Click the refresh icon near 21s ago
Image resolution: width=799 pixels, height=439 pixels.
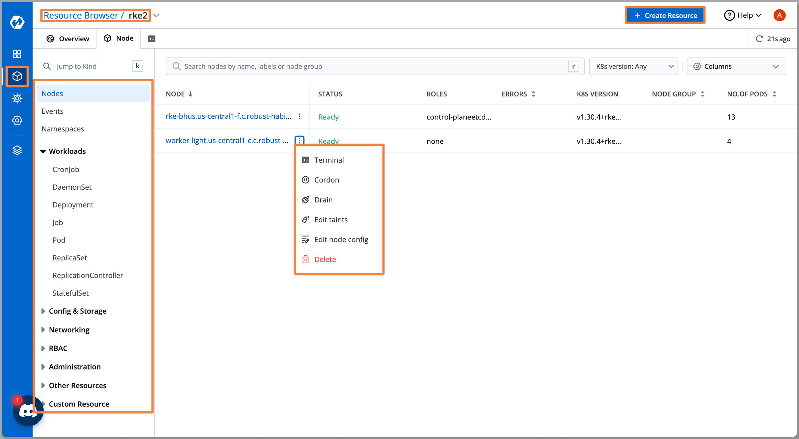click(x=759, y=38)
